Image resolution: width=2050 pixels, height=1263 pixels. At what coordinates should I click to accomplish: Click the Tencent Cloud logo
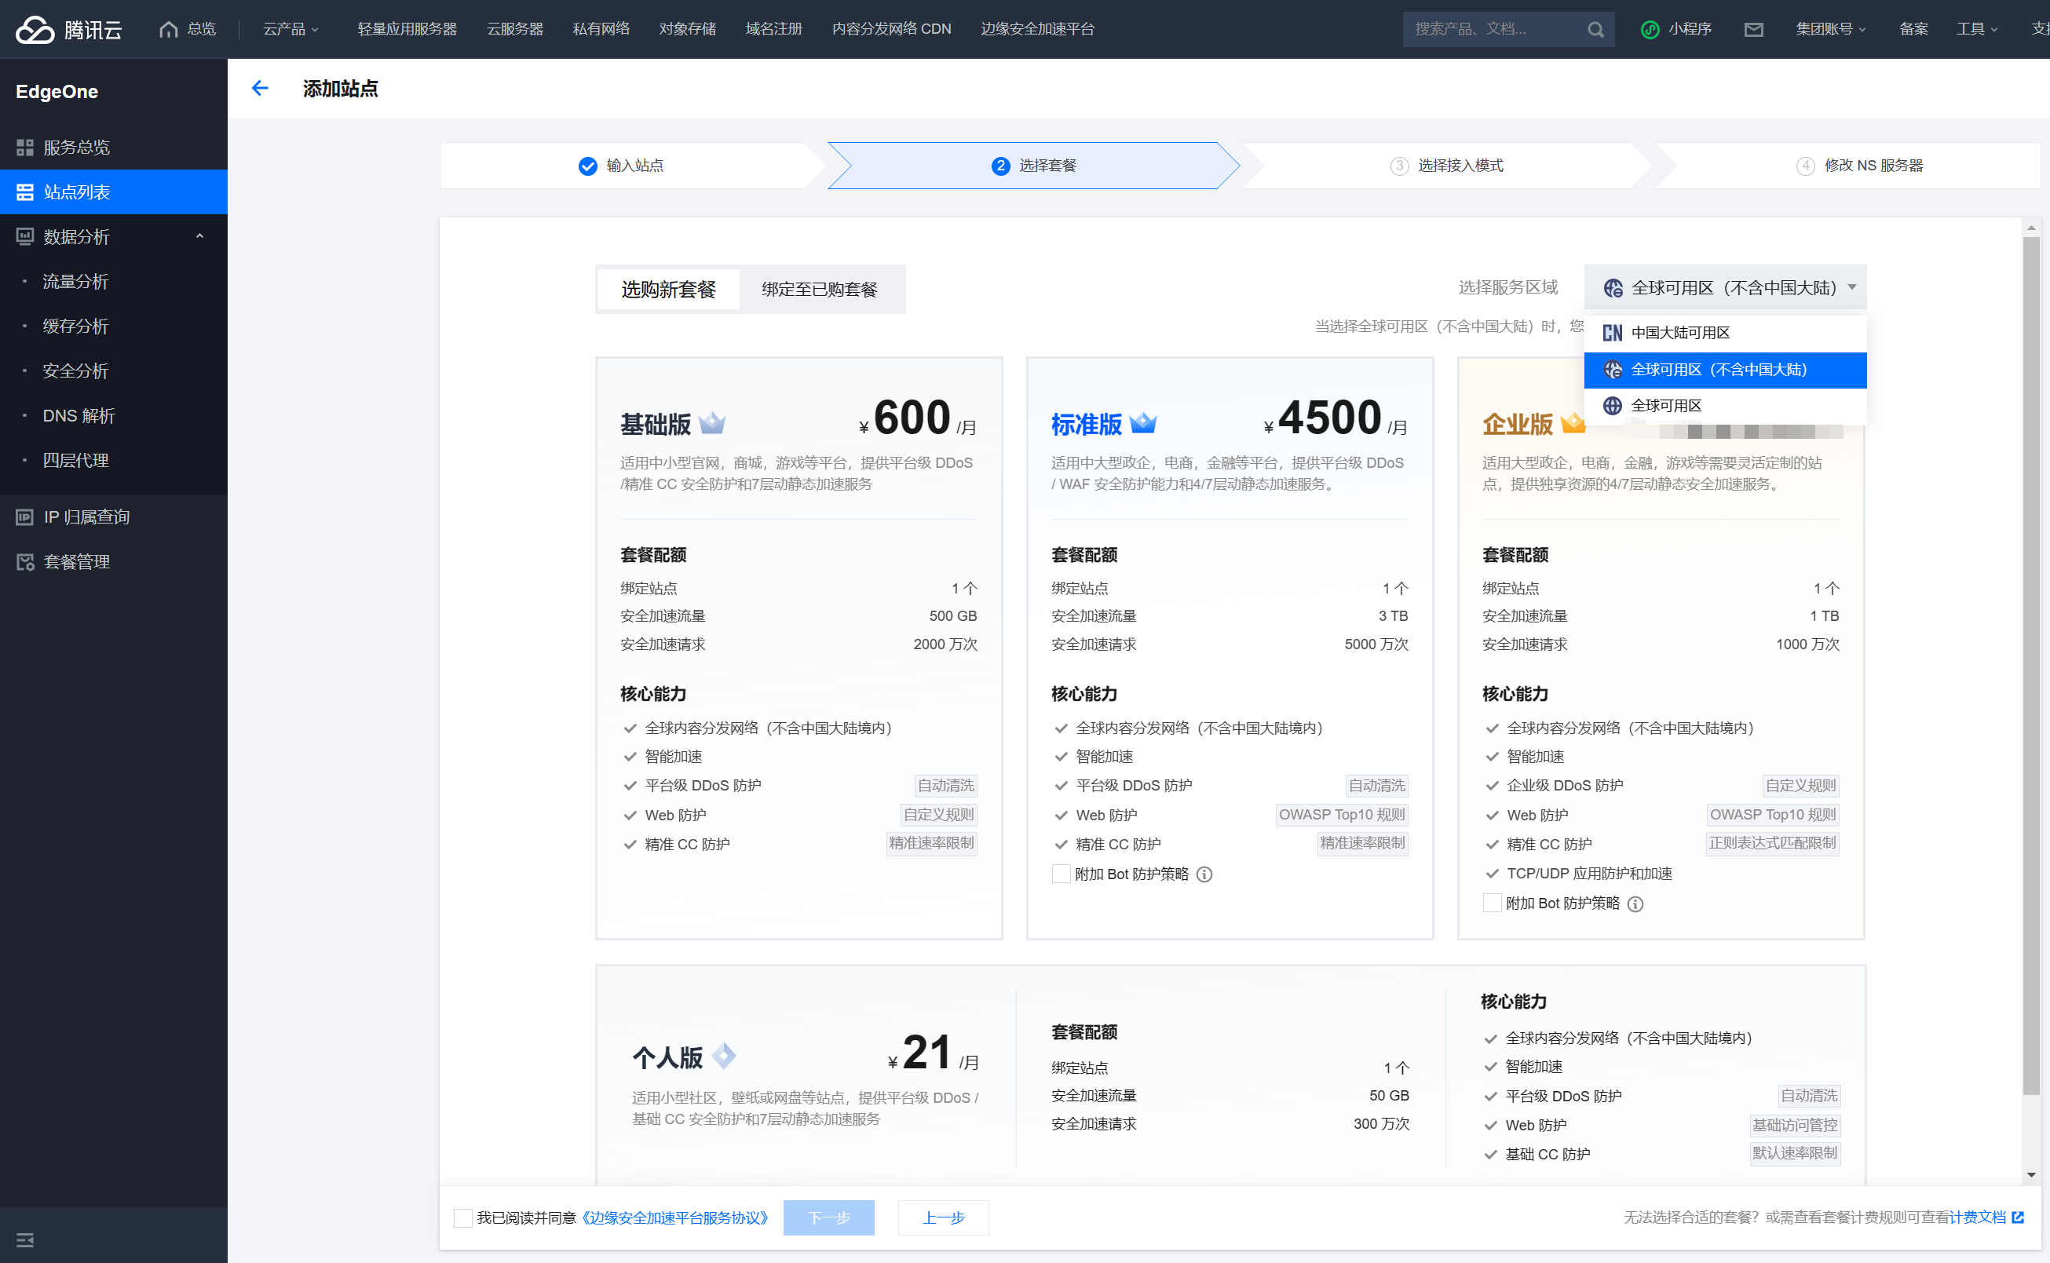[68, 29]
